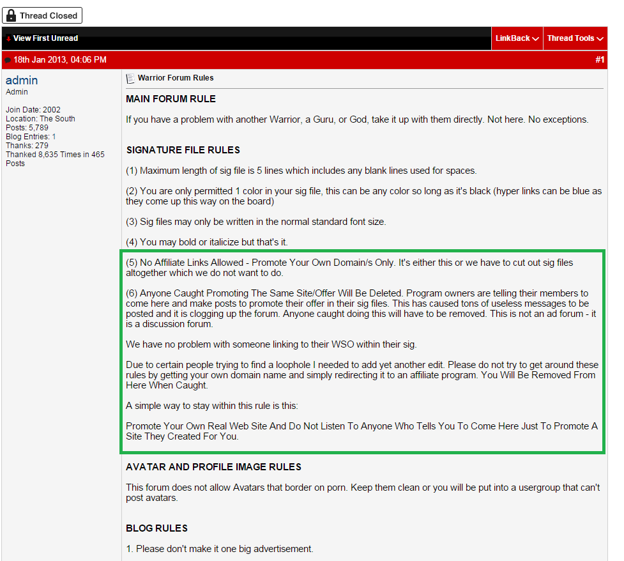
Task: Open the admin user profile link
Action: click(x=22, y=81)
